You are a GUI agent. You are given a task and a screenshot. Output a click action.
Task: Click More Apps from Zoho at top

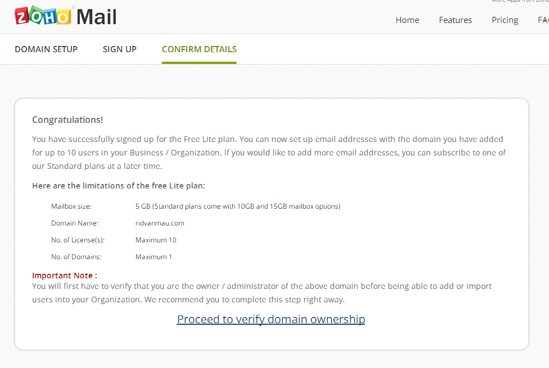pyautogui.click(x=520, y=1)
